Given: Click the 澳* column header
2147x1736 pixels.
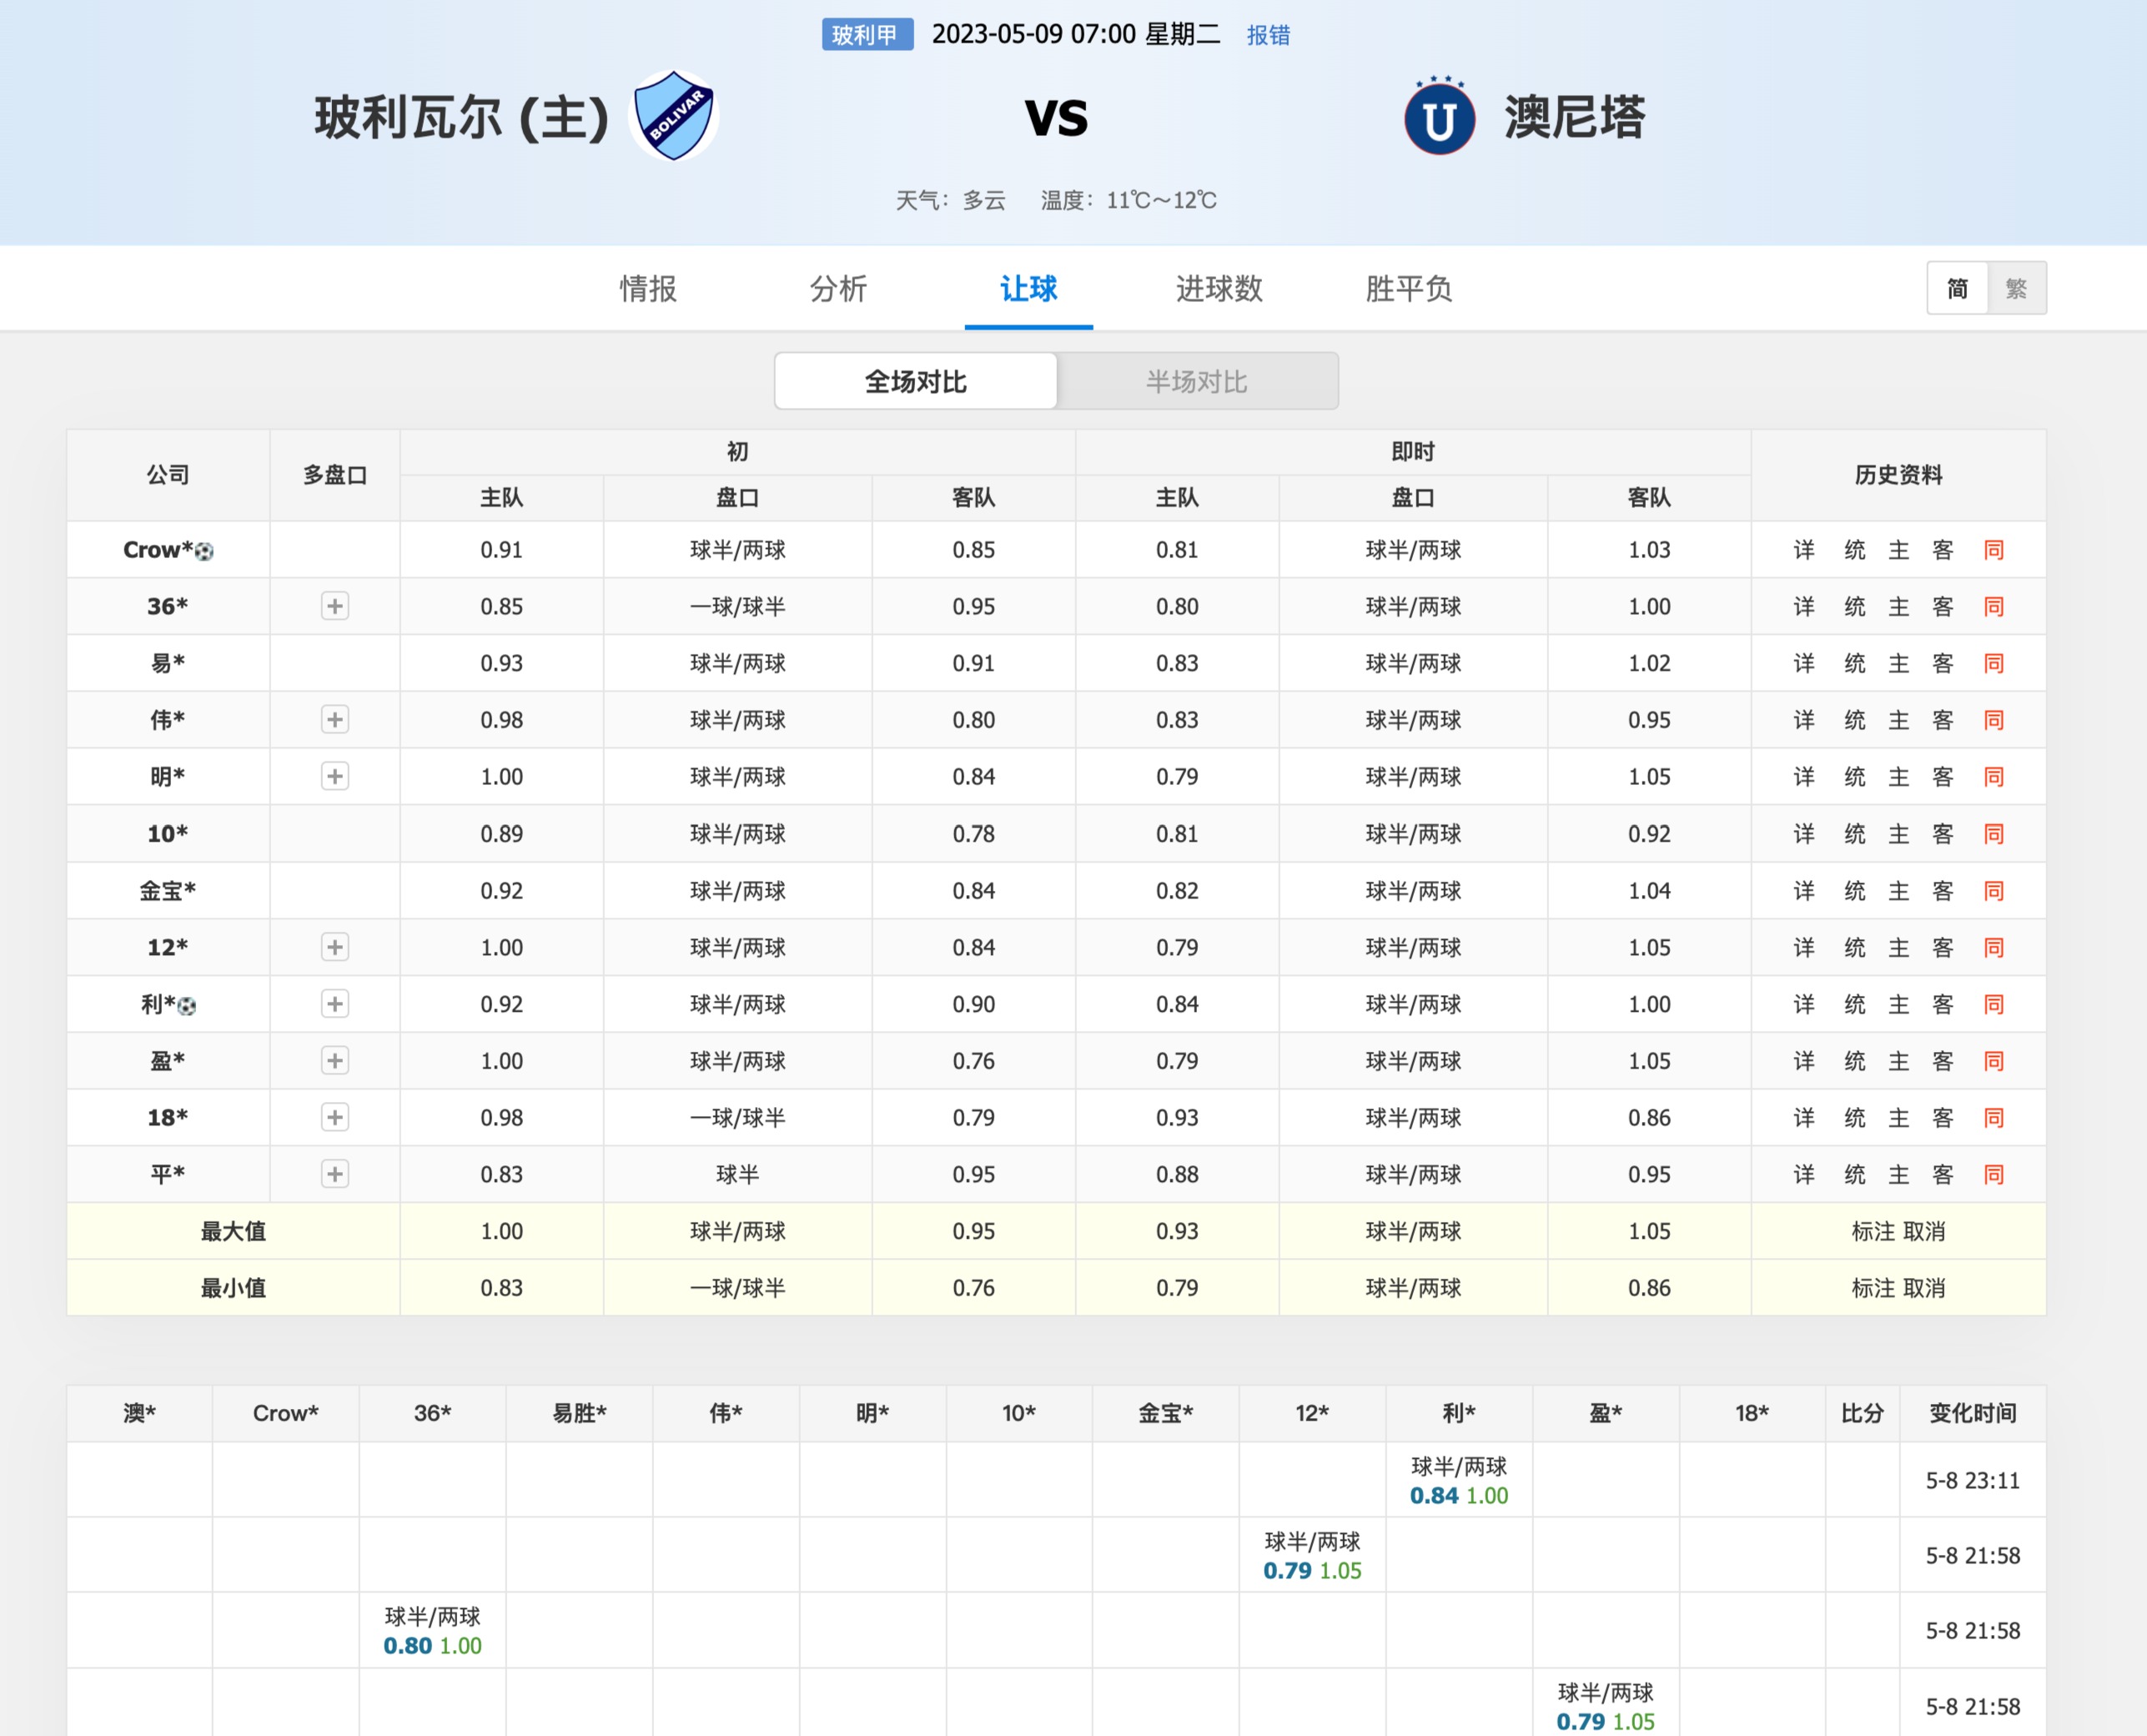Looking at the screenshot, I should [x=139, y=1413].
